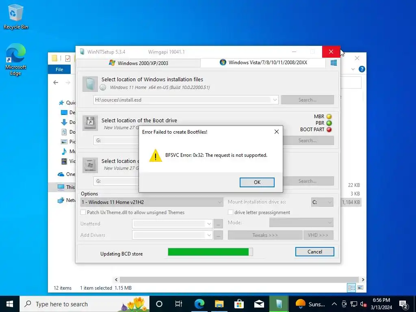This screenshot has width=416, height=312.
Task: Click the disc icon next to Windows 11 Home info
Action: pos(103,87)
